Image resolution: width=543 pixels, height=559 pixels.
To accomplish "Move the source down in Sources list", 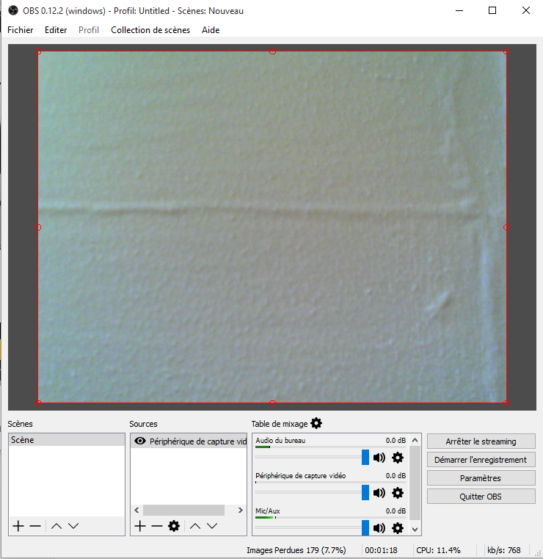I will (212, 526).
